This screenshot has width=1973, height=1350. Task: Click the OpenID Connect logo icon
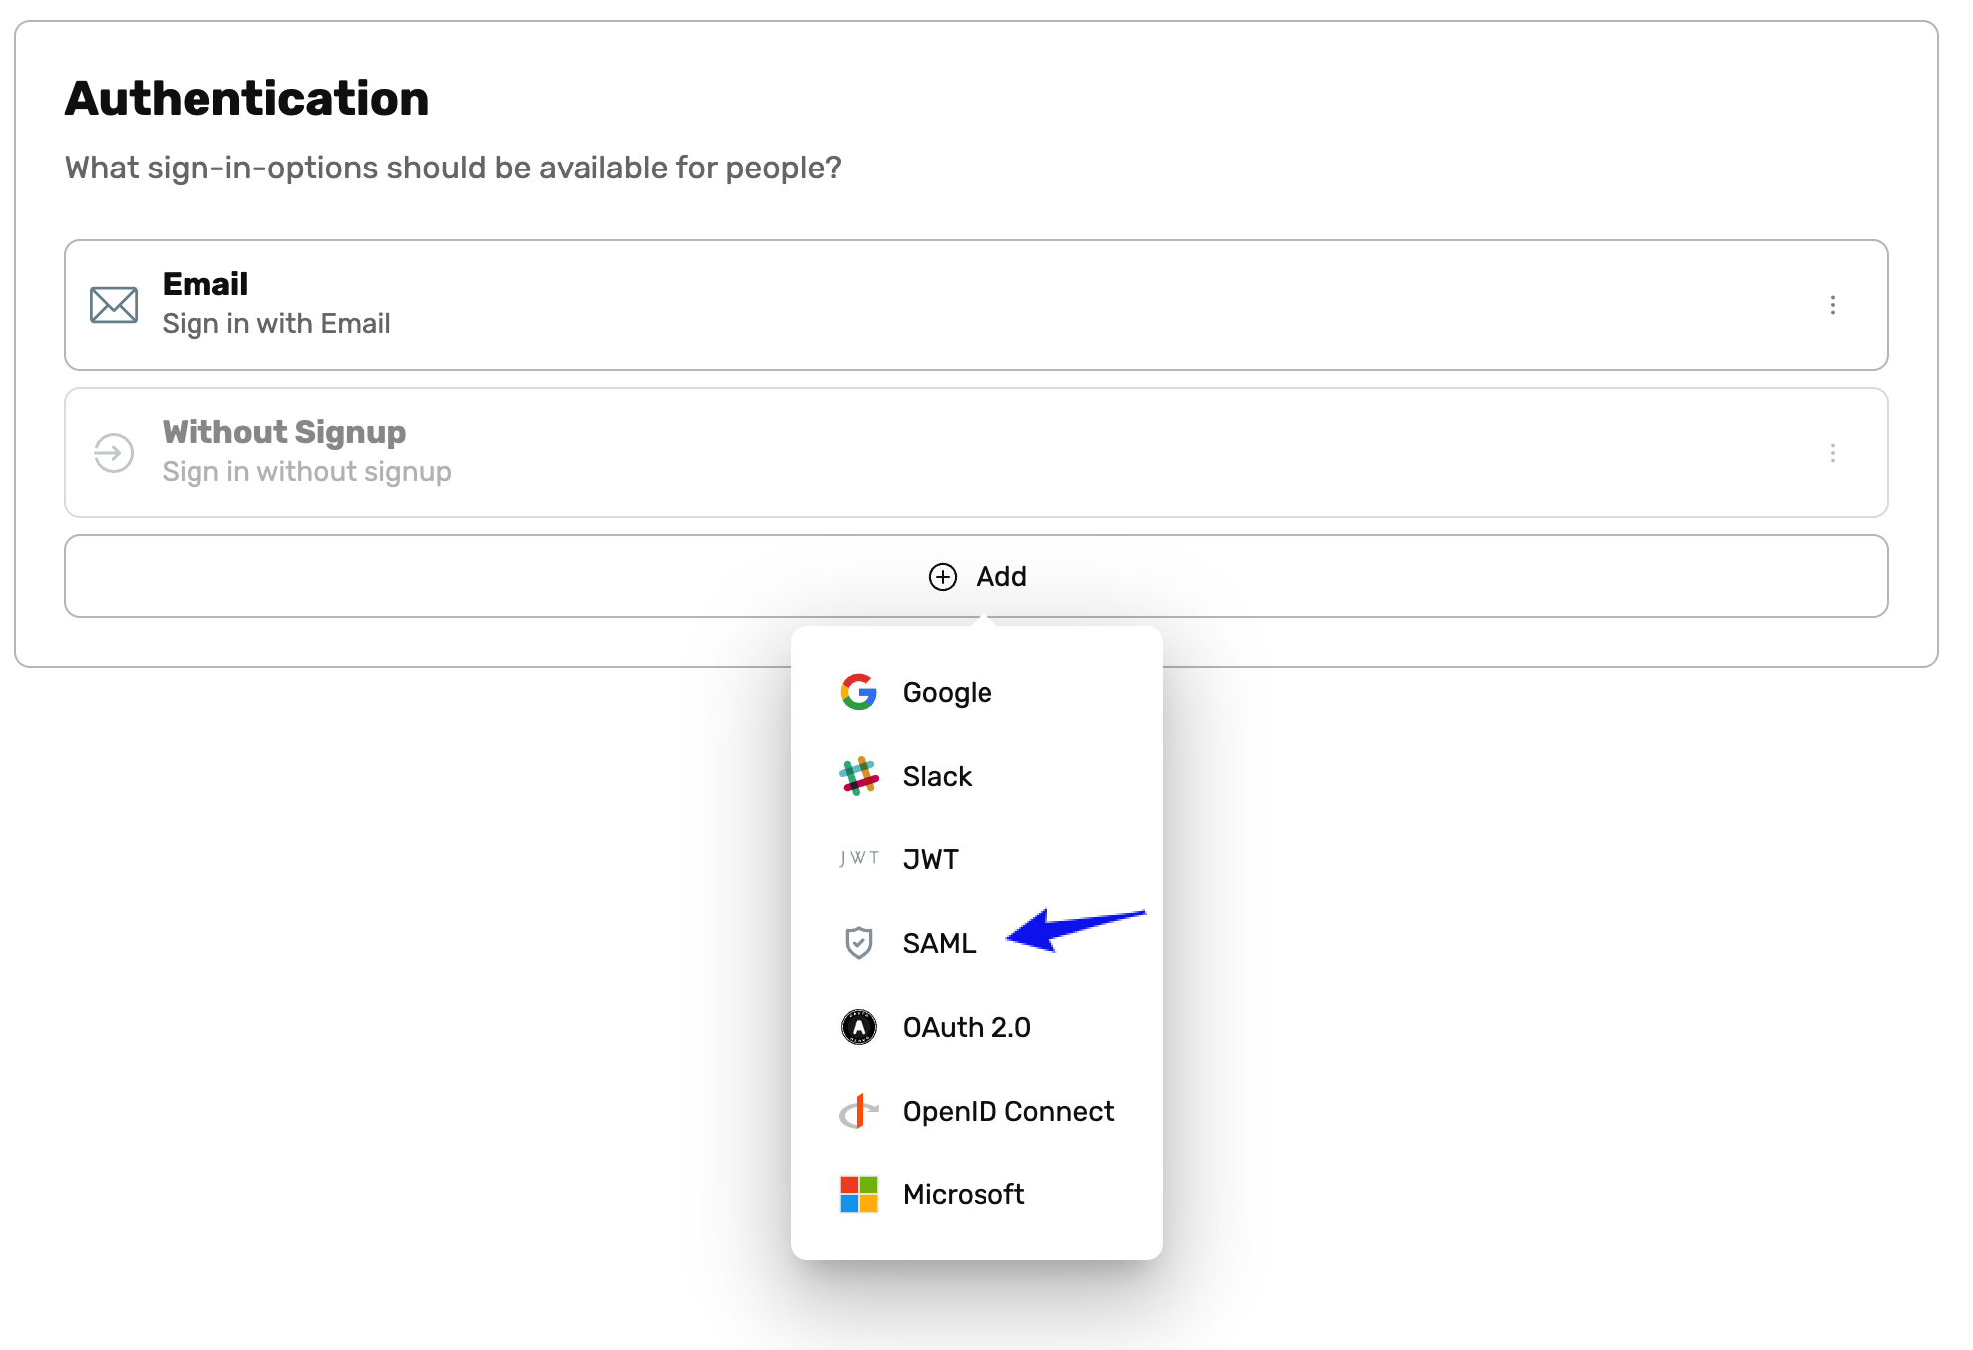(x=858, y=1111)
